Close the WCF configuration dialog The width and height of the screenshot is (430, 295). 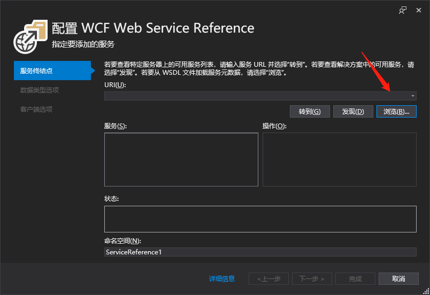click(418, 10)
